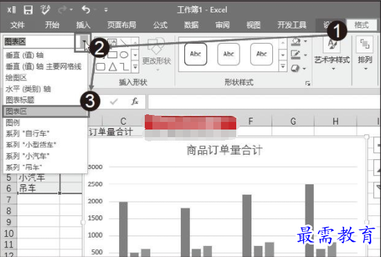Open shape effects dropdown

click(305, 69)
